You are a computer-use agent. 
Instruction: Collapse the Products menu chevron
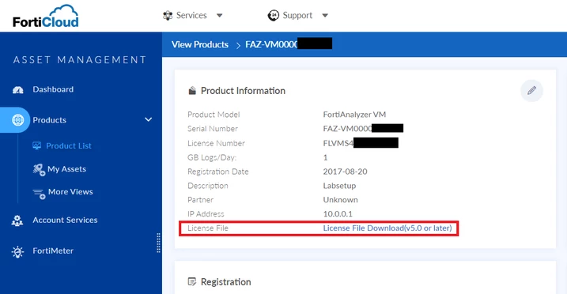pos(148,119)
